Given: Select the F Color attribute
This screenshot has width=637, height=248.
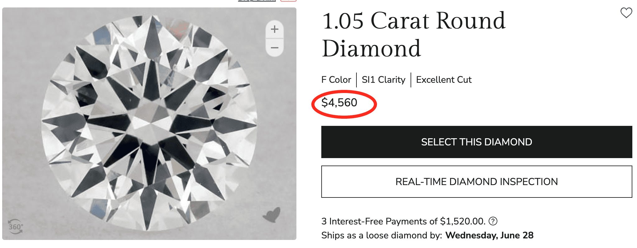Looking at the screenshot, I should coord(336,80).
